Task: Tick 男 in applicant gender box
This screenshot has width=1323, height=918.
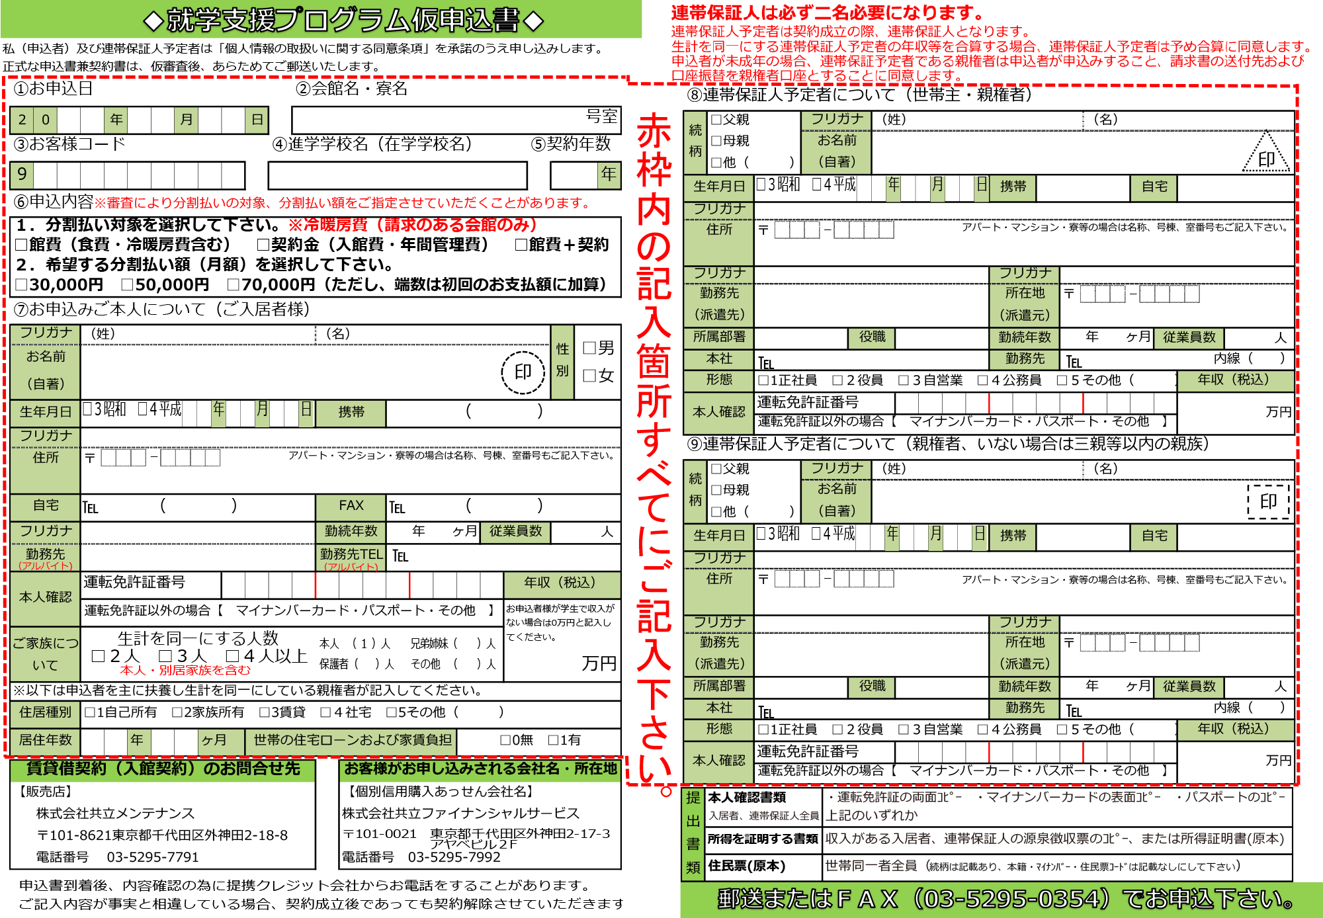Action: 589,348
